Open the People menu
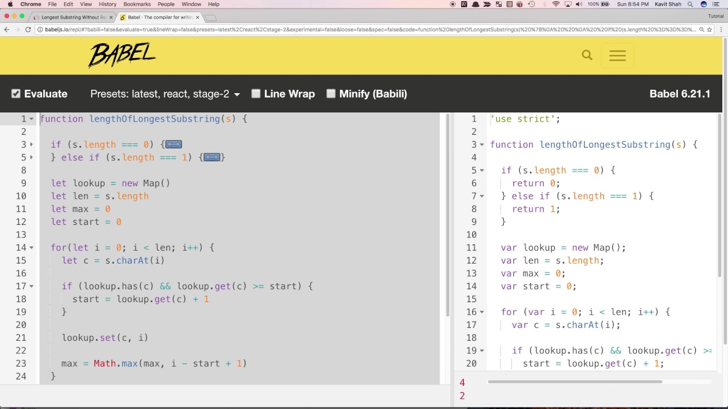728x409 pixels. [166, 4]
